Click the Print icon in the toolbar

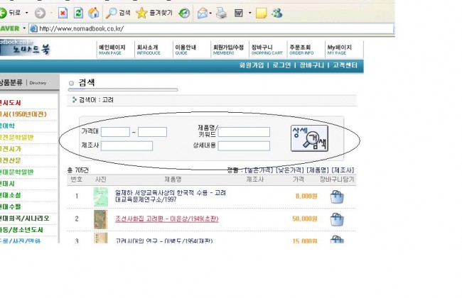221,13
